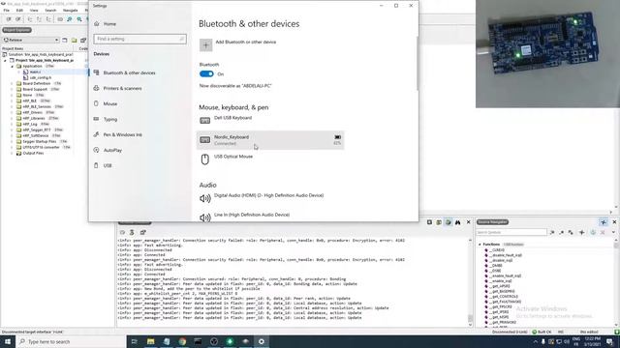Viewport: 620px width, 348px height.
Task: Open the Source Navigator options dropdown arrow
Action: (613, 232)
